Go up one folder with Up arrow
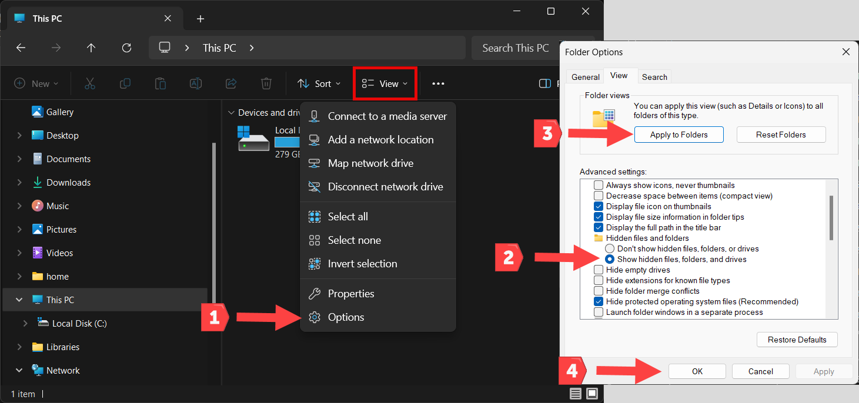 point(91,48)
